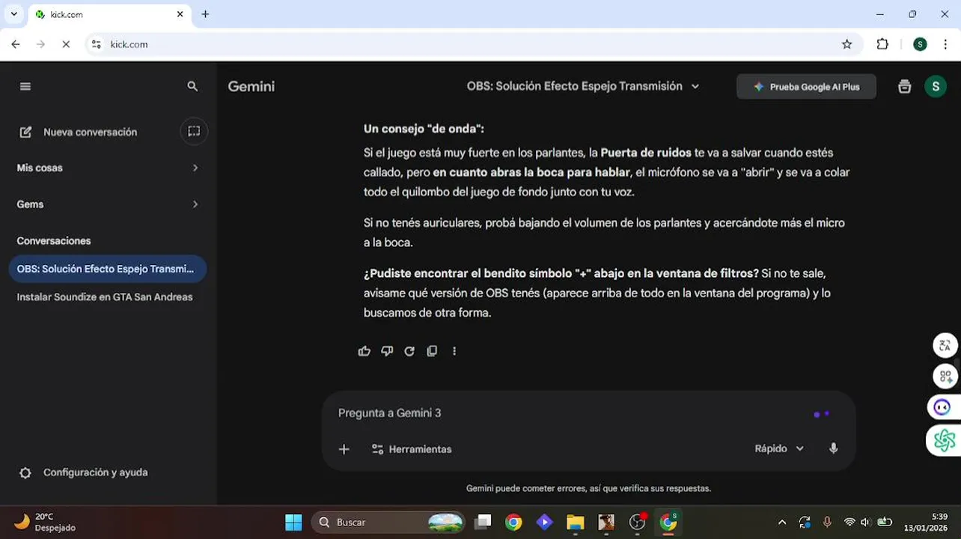The height and width of the screenshot is (539, 961).
Task: Copy the response with copy icon
Action: point(432,351)
